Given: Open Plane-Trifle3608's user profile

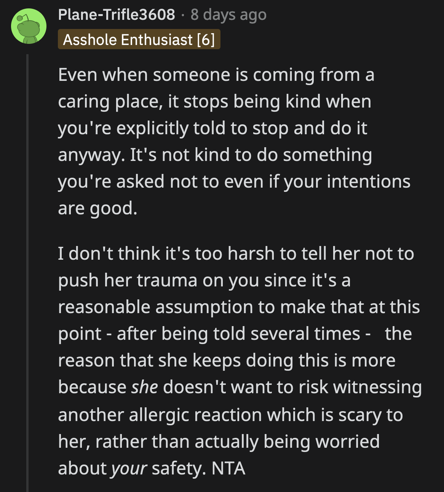Looking at the screenshot, I should 116,14.
